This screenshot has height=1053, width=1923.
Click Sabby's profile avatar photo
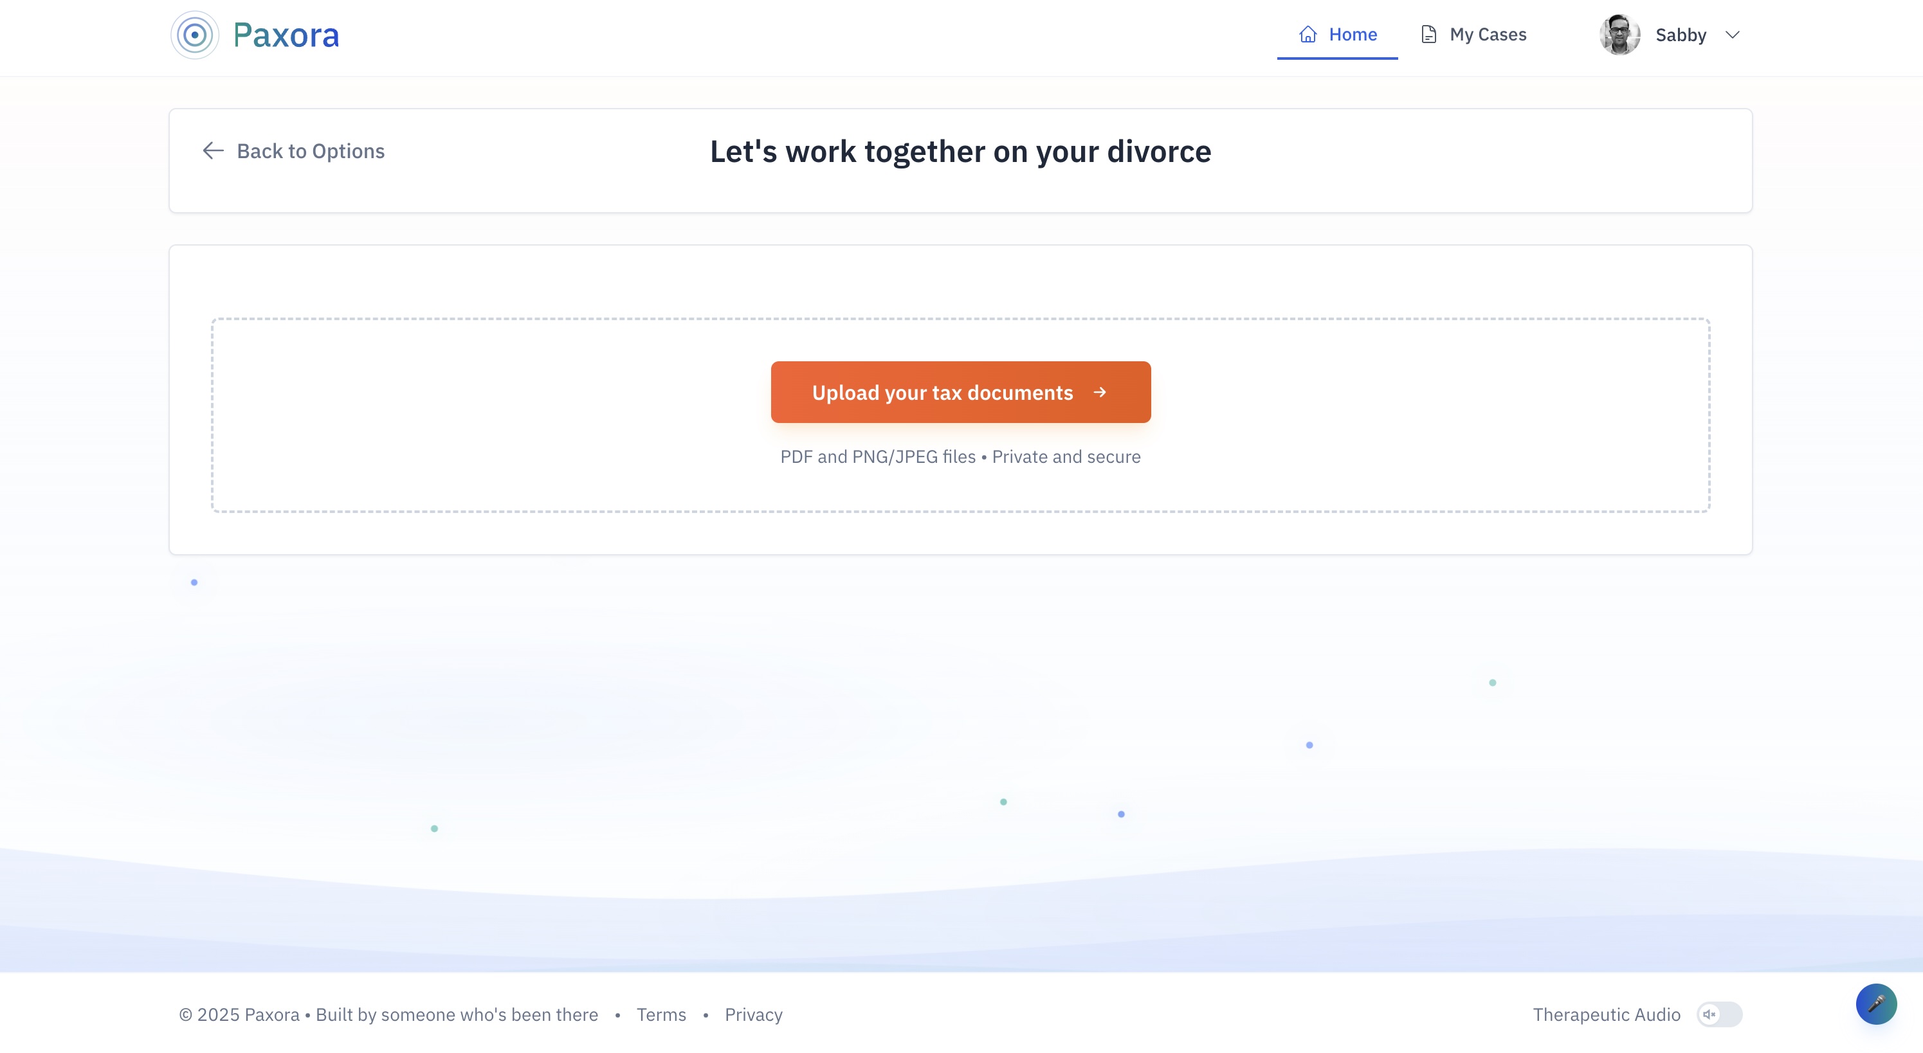1620,33
